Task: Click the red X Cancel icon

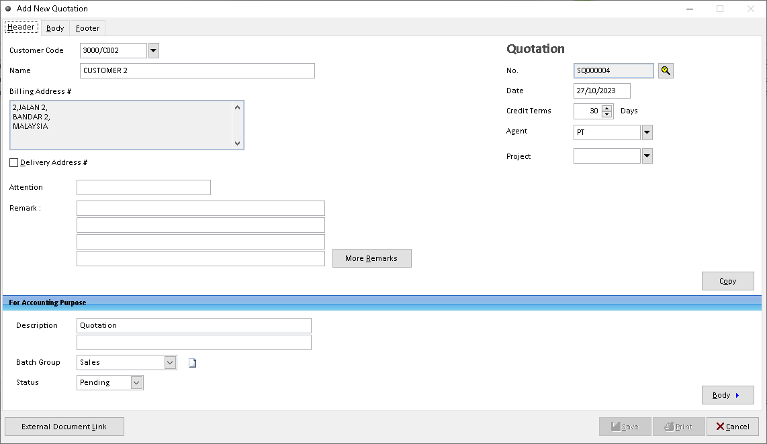Action: (x=721, y=427)
